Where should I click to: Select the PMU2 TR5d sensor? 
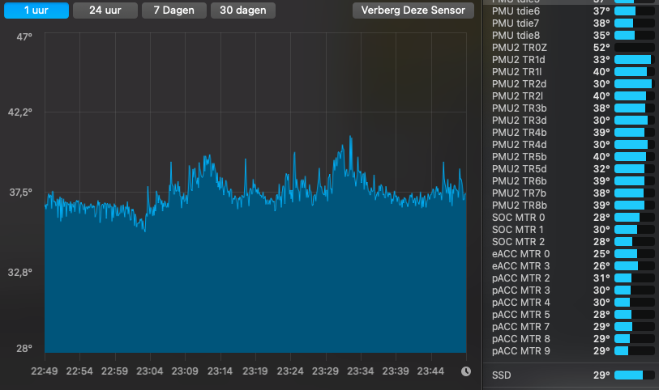click(x=519, y=169)
